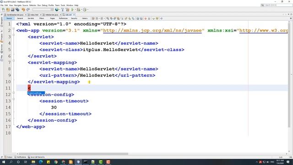Image resolution: width=293 pixels, height=165 pixels.
Task: Open Microsoft Edge from the taskbar
Action: click(41, 162)
